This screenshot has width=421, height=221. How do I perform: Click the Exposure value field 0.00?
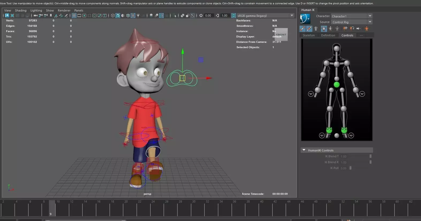click(x=208, y=16)
